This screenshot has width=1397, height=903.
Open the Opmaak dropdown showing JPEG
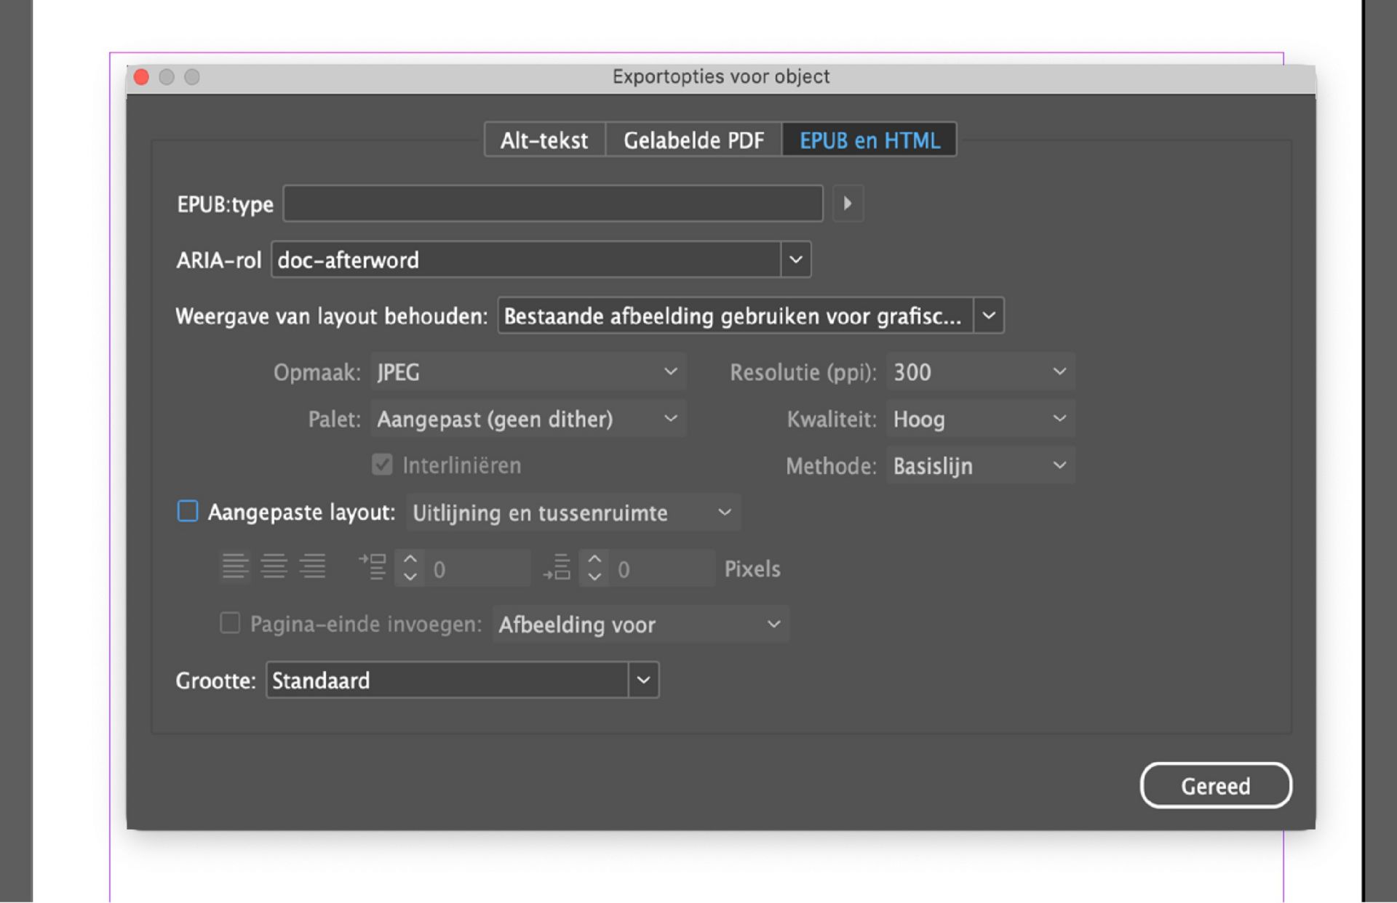[669, 372]
